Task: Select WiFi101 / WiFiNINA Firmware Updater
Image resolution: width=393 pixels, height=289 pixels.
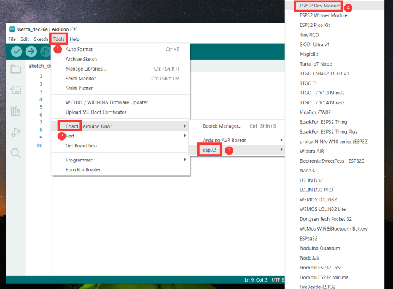Action: 120,102
